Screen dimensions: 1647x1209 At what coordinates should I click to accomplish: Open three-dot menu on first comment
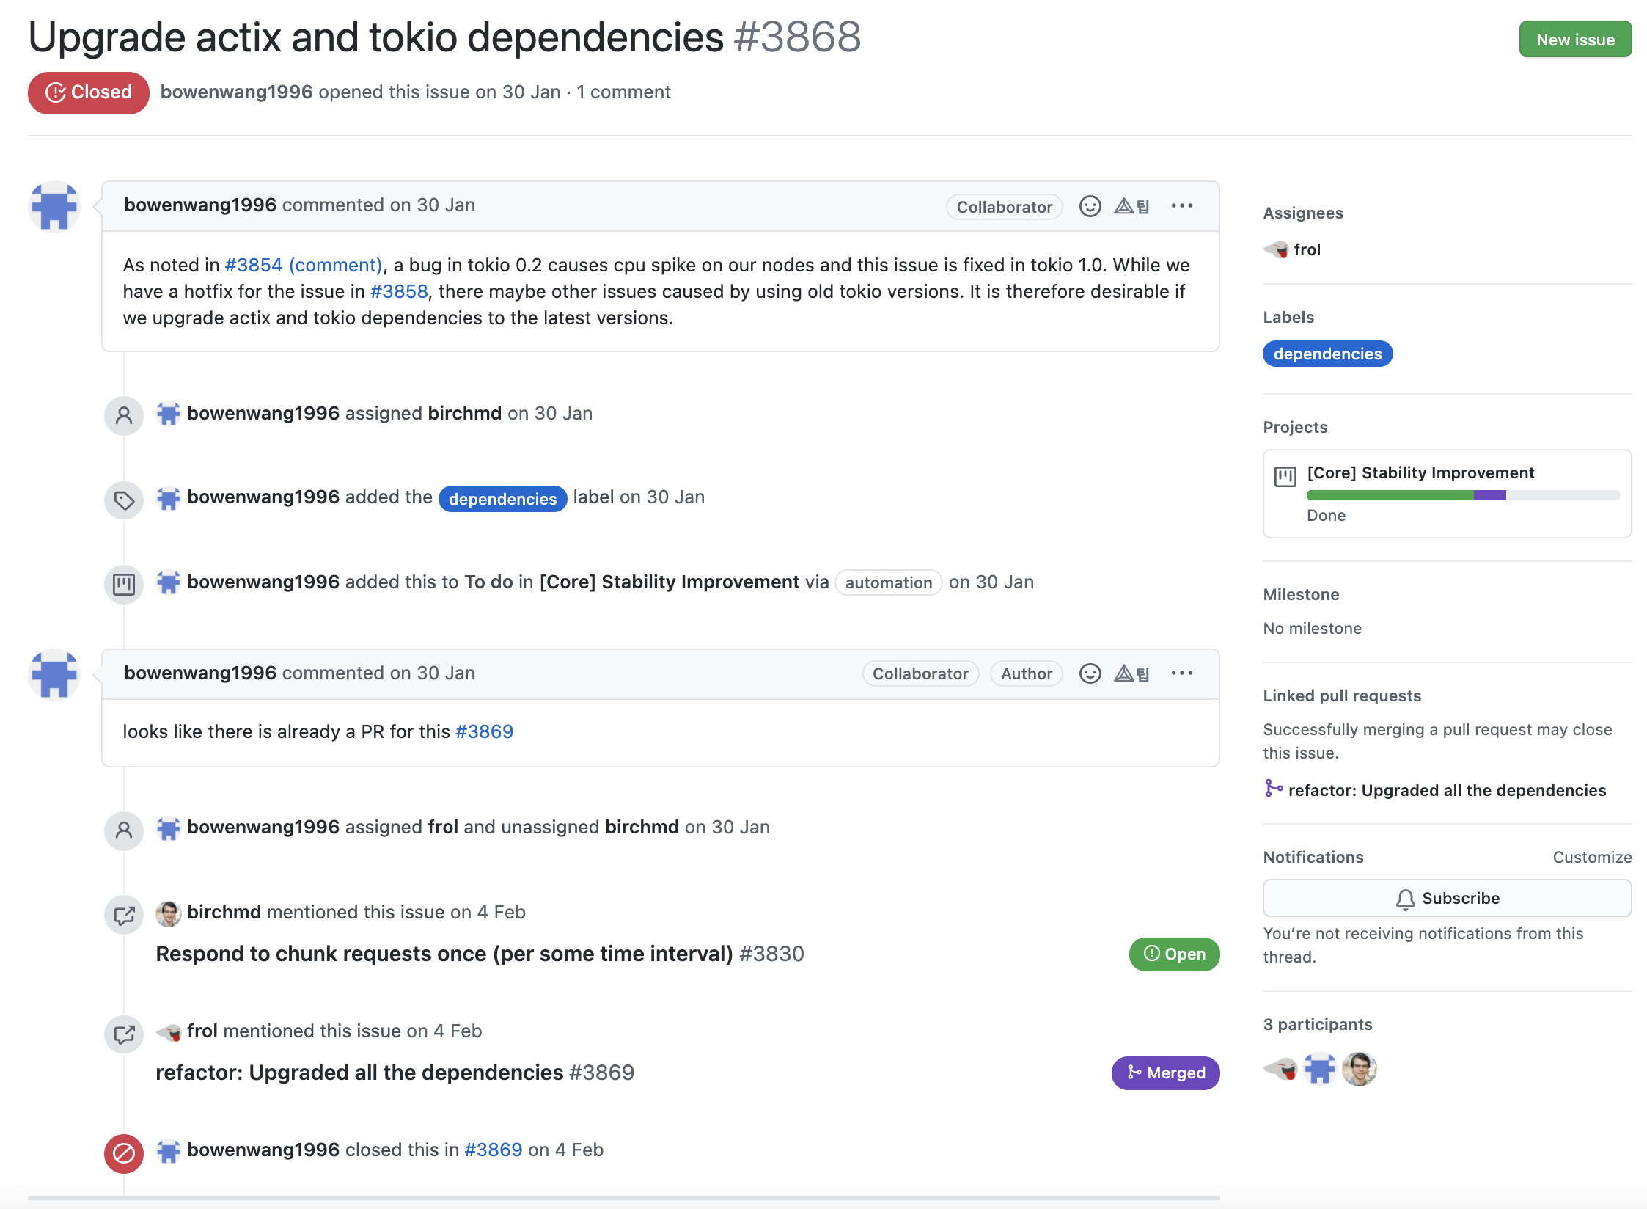1181,206
